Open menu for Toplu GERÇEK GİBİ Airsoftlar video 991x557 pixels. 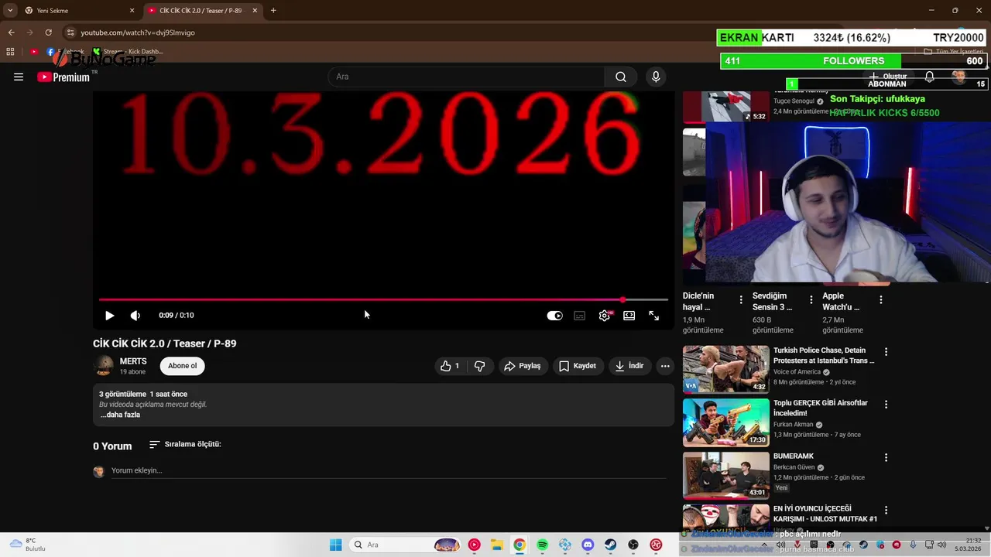pos(886,405)
